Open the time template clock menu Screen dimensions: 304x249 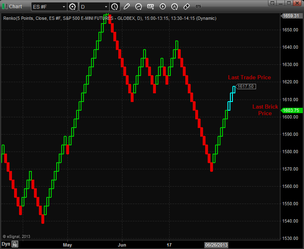click(115, 7)
